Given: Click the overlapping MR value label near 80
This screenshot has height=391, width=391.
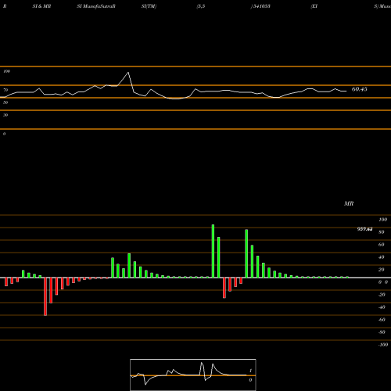Looking at the screenshot, I should (364, 229).
